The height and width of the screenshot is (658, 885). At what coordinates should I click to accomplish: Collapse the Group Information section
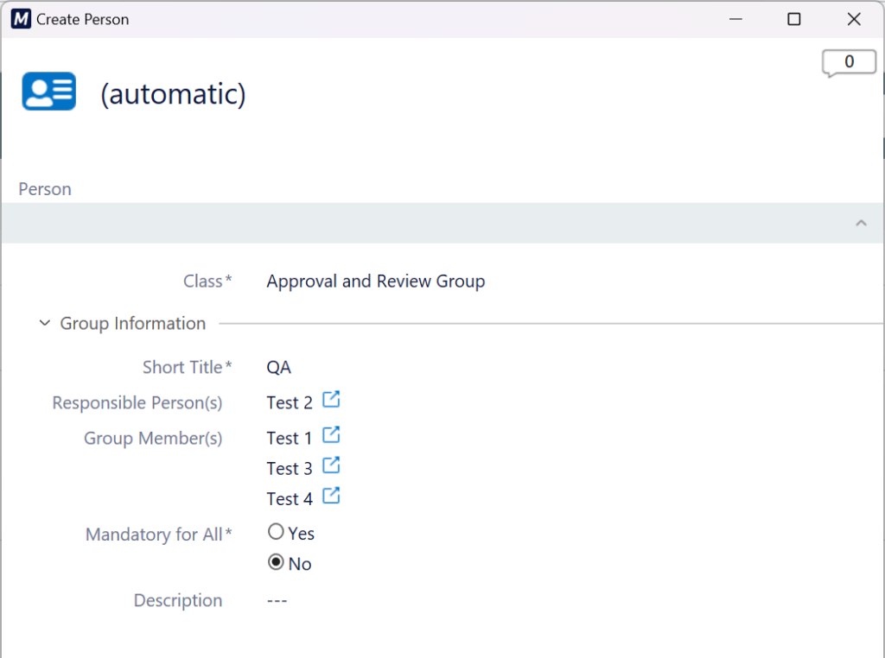(x=45, y=323)
